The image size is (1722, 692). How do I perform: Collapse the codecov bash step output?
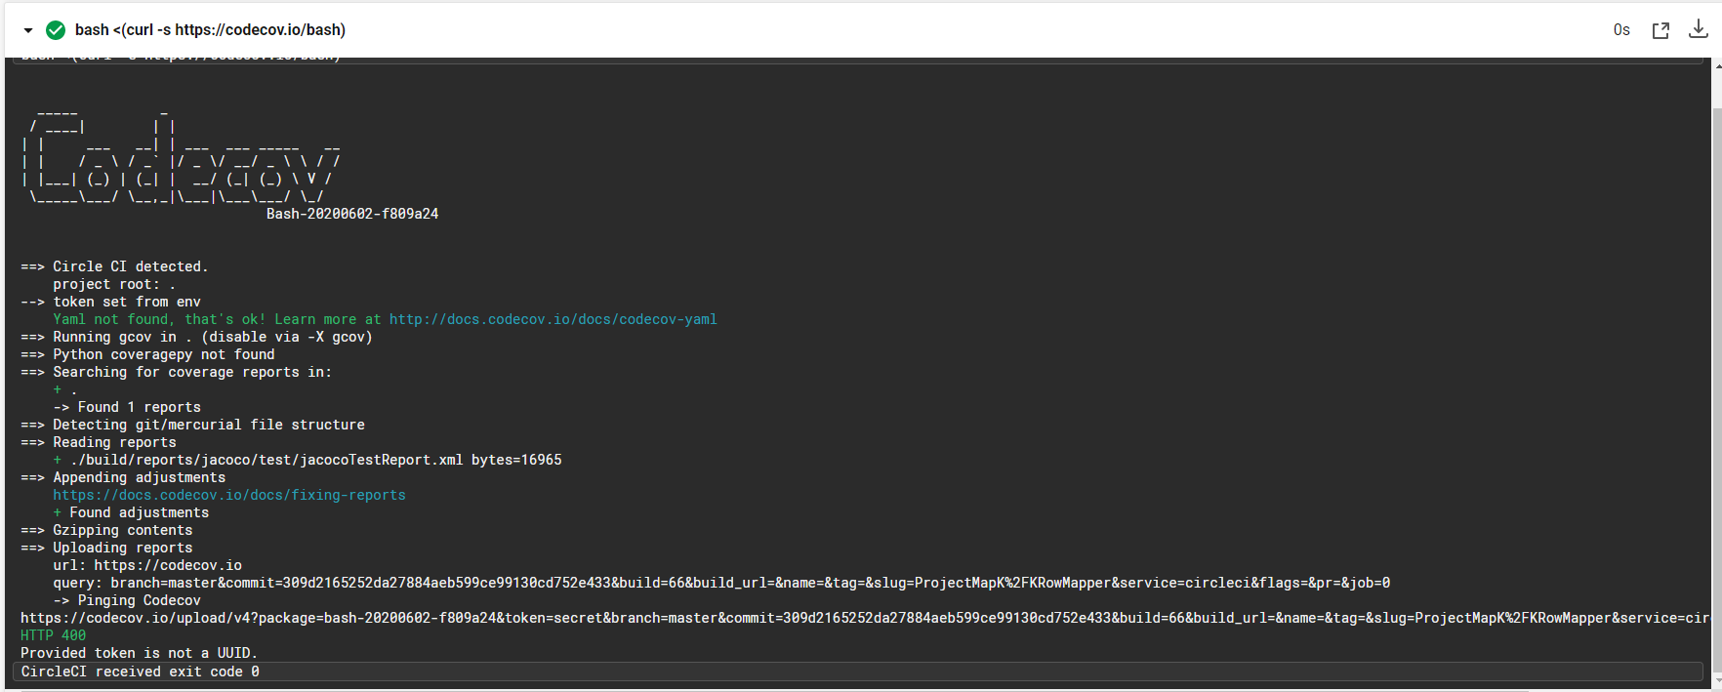coord(28,30)
